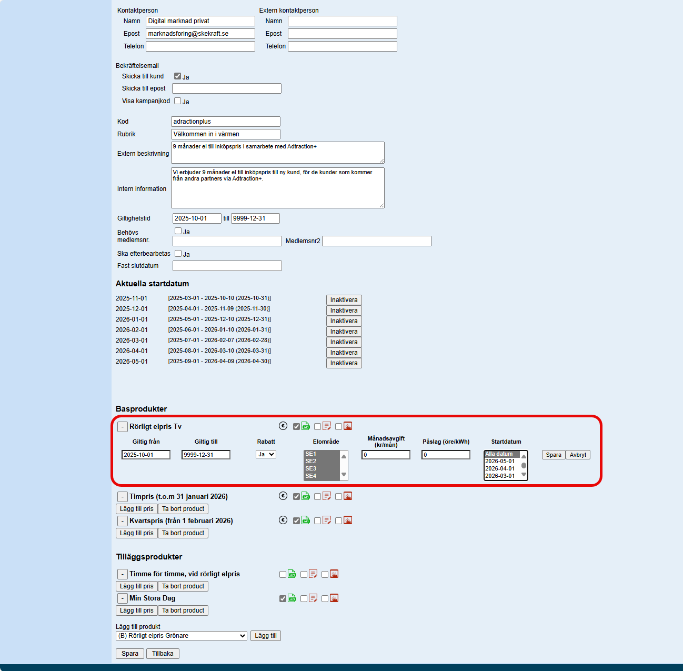683x671 pixels.
Task: Click the edit-note icon for Timme för timme
Action: (x=313, y=574)
